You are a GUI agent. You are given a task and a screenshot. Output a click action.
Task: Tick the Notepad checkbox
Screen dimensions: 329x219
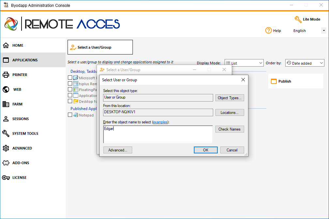(70, 115)
